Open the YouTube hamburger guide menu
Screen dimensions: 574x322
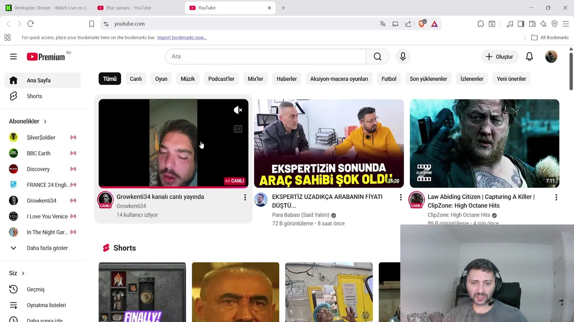pos(13,57)
